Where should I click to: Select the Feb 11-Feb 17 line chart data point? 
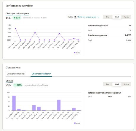pyautogui.click(x=16, y=29)
